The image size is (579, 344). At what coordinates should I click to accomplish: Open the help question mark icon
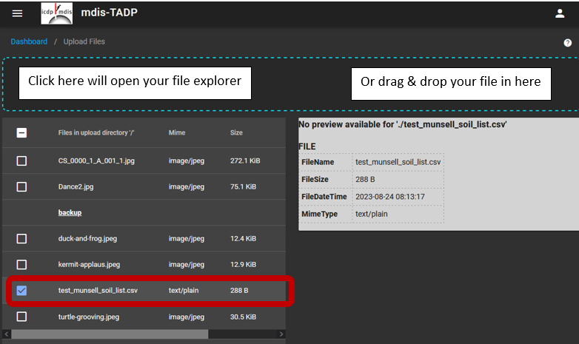(568, 43)
